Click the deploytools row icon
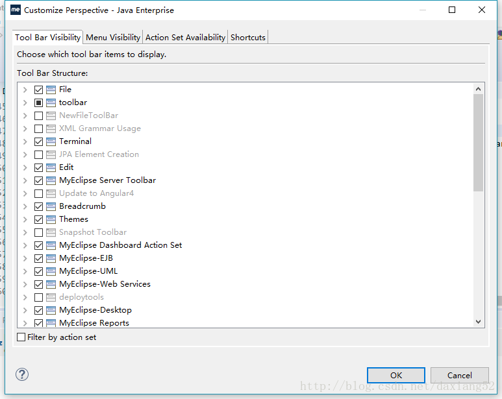Viewport: 502px width, 399px height. (x=51, y=297)
